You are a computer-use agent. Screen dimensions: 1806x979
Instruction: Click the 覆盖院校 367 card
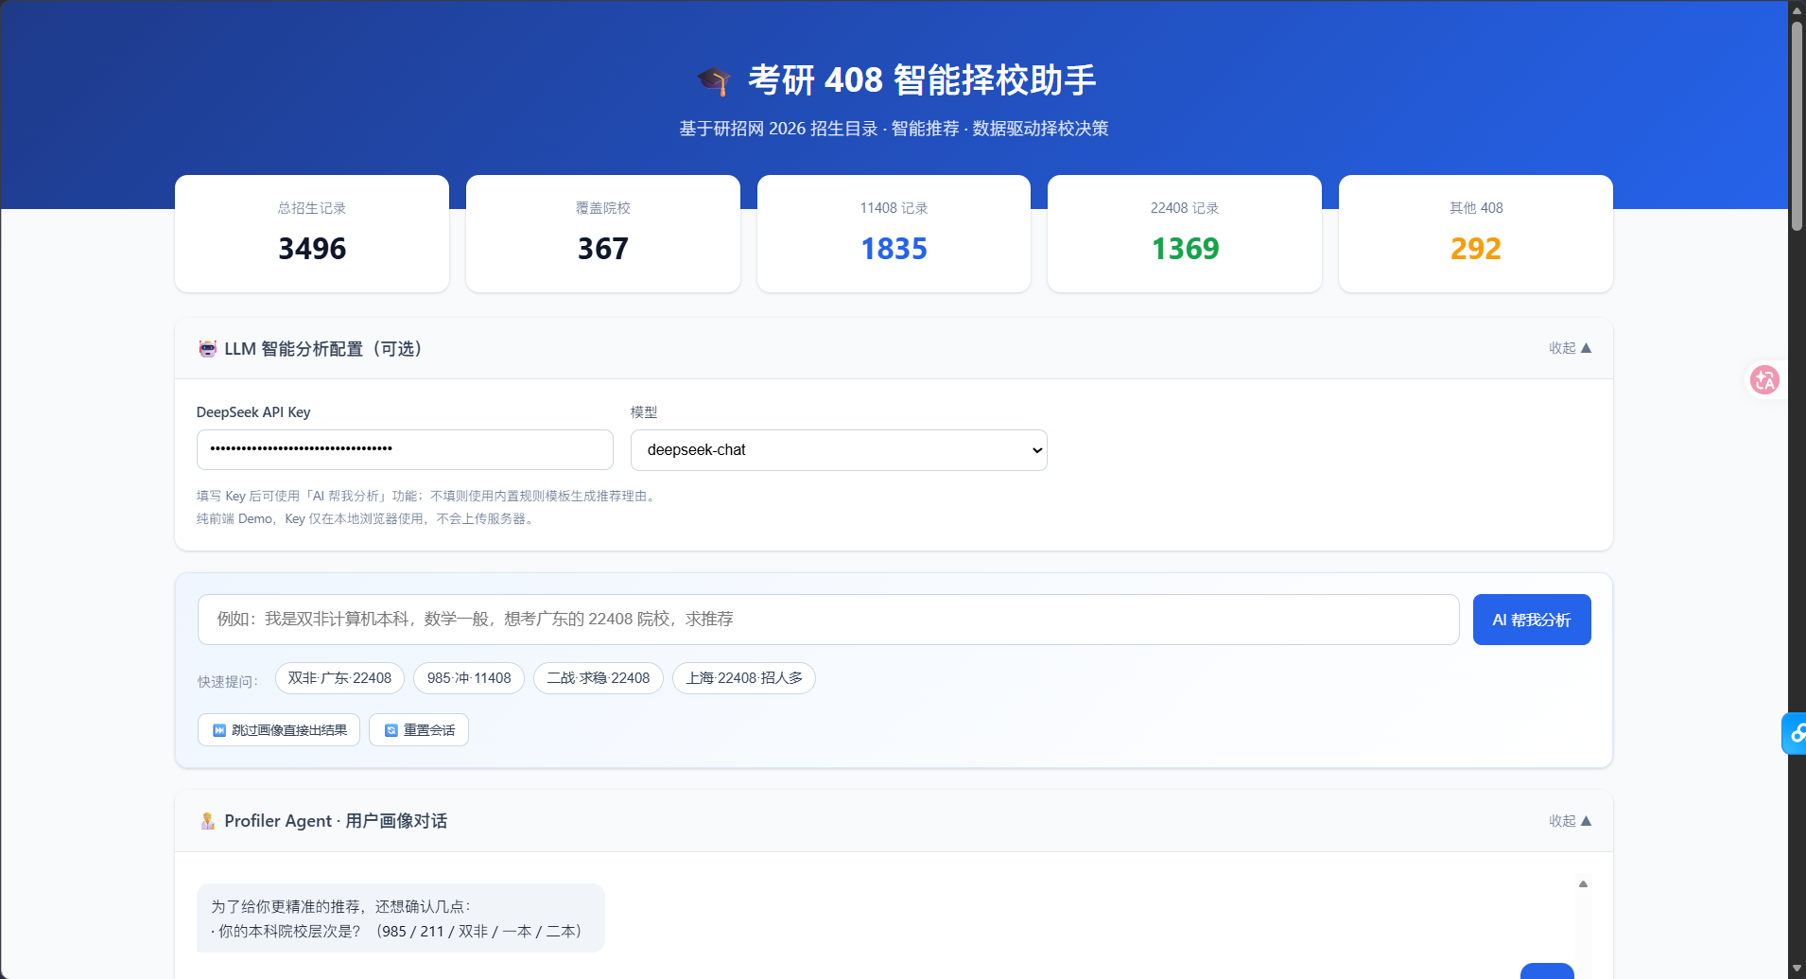click(x=603, y=234)
